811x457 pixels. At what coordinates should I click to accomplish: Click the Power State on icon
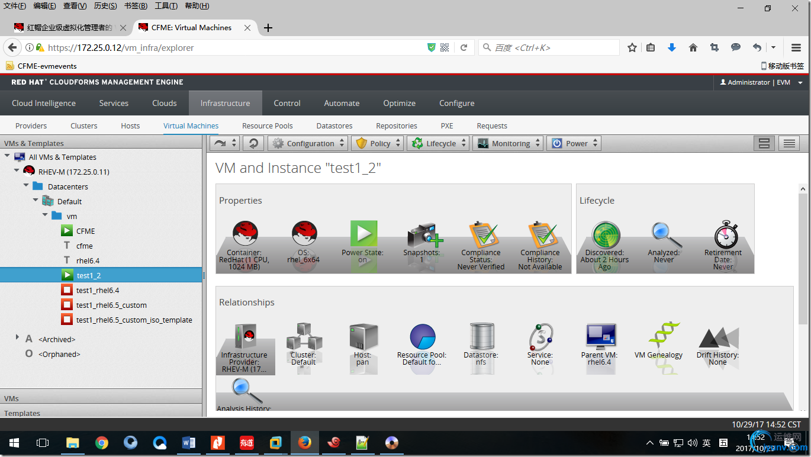(363, 234)
